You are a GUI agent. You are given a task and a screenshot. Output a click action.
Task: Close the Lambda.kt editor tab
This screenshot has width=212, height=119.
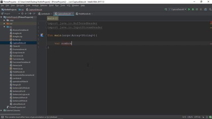click(x=51, y=14)
